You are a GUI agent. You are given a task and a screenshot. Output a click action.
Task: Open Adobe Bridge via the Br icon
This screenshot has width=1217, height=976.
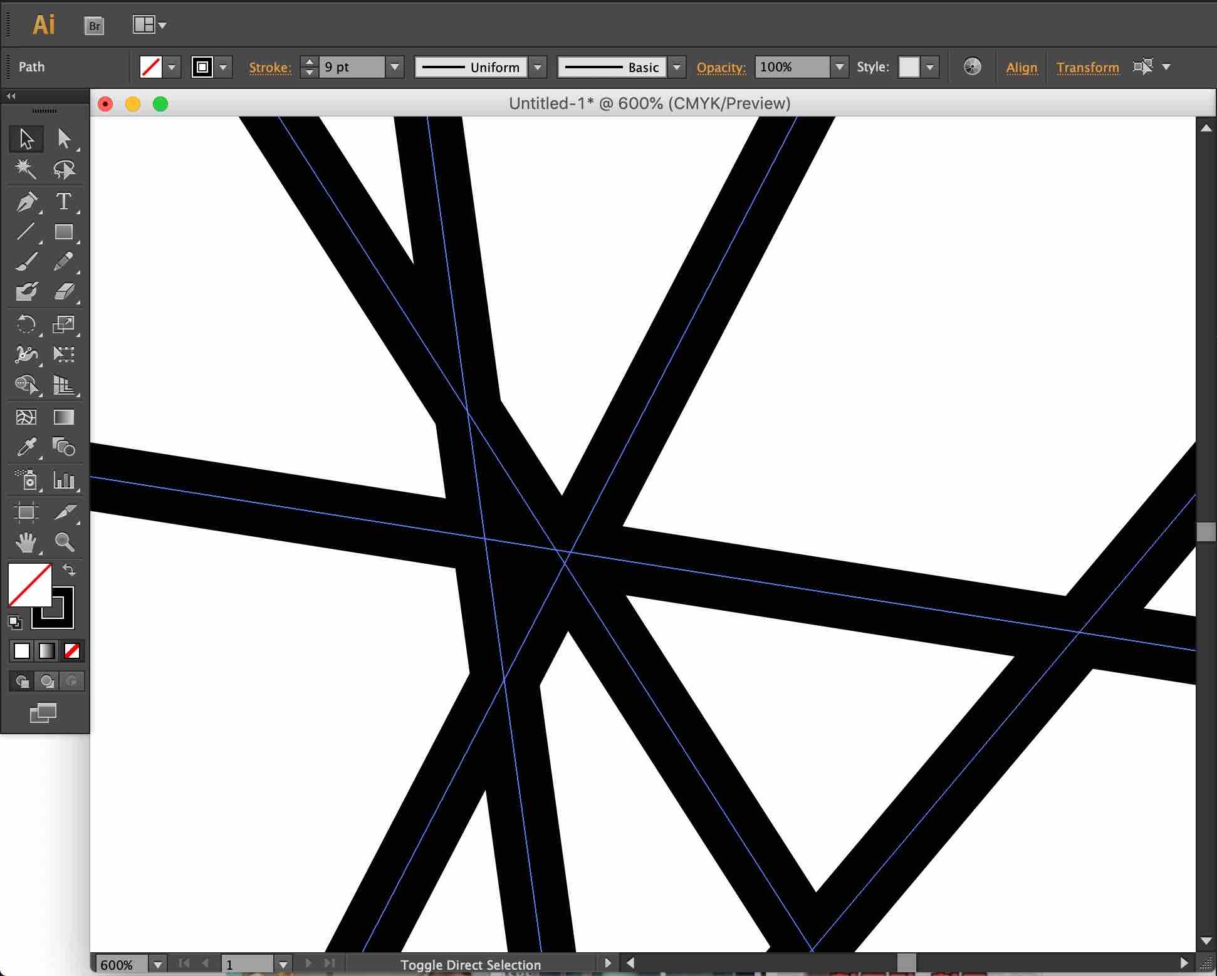pyautogui.click(x=94, y=26)
